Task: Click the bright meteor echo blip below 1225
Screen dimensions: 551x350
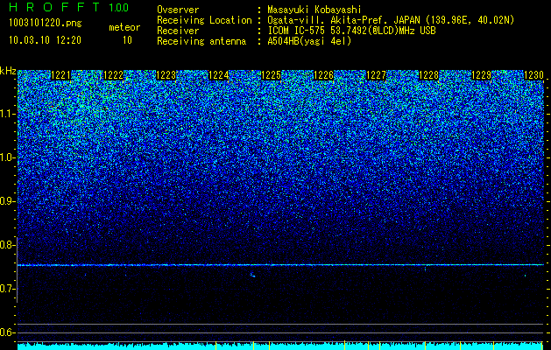Action: coord(252,275)
